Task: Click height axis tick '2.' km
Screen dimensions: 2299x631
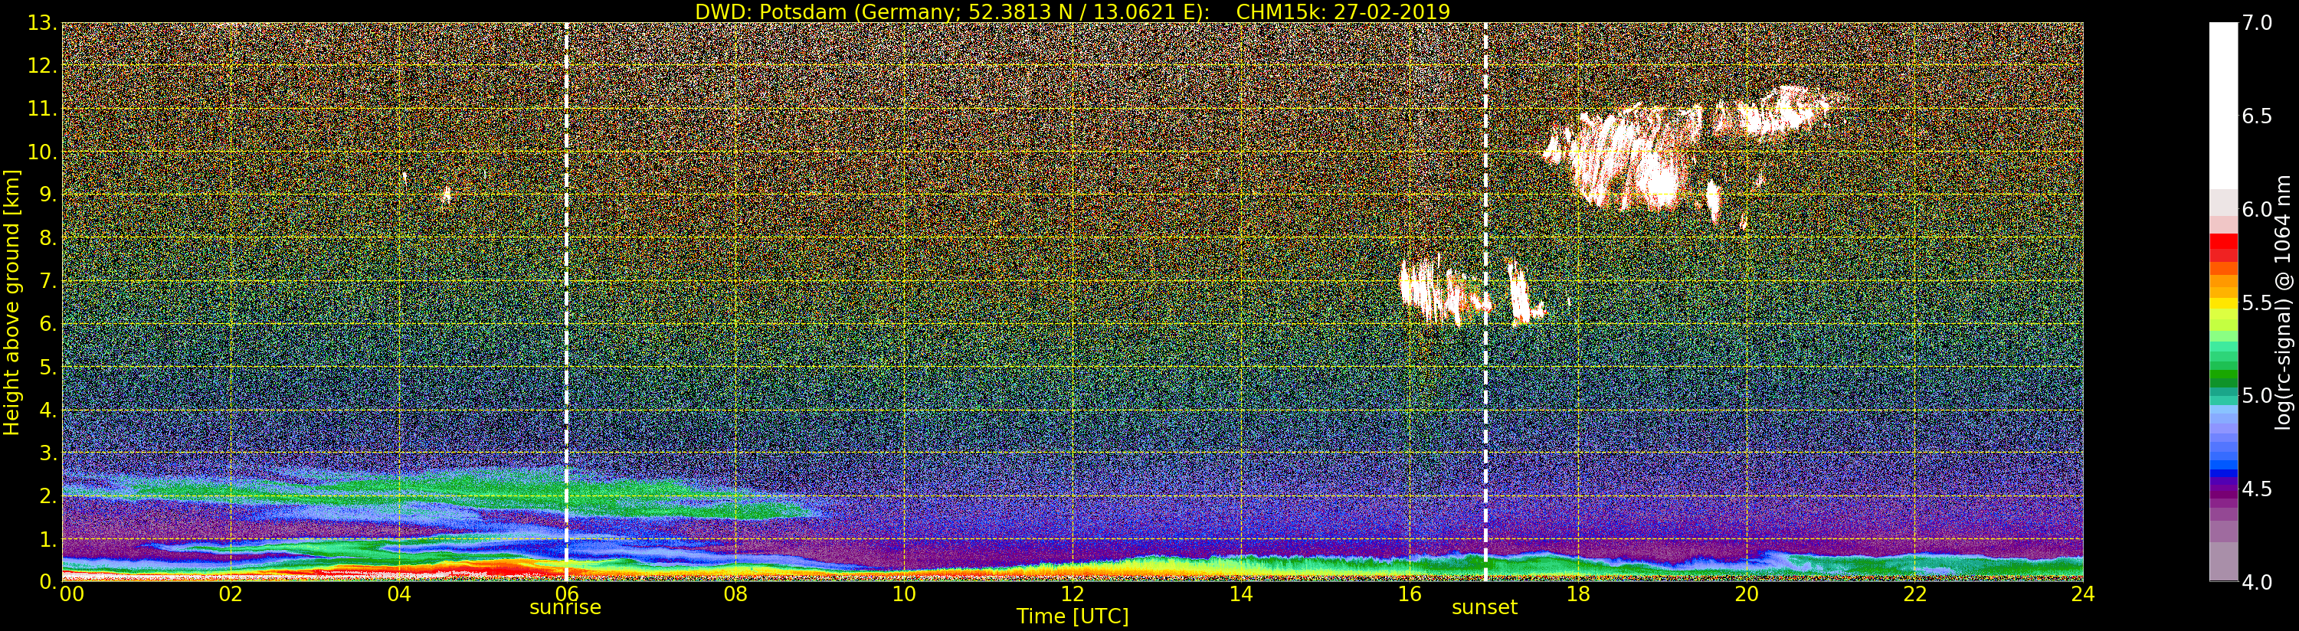Action: tap(48, 495)
